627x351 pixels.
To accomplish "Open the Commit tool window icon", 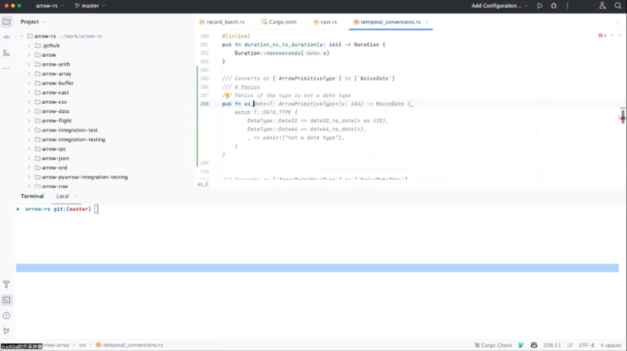I will point(6,37).
